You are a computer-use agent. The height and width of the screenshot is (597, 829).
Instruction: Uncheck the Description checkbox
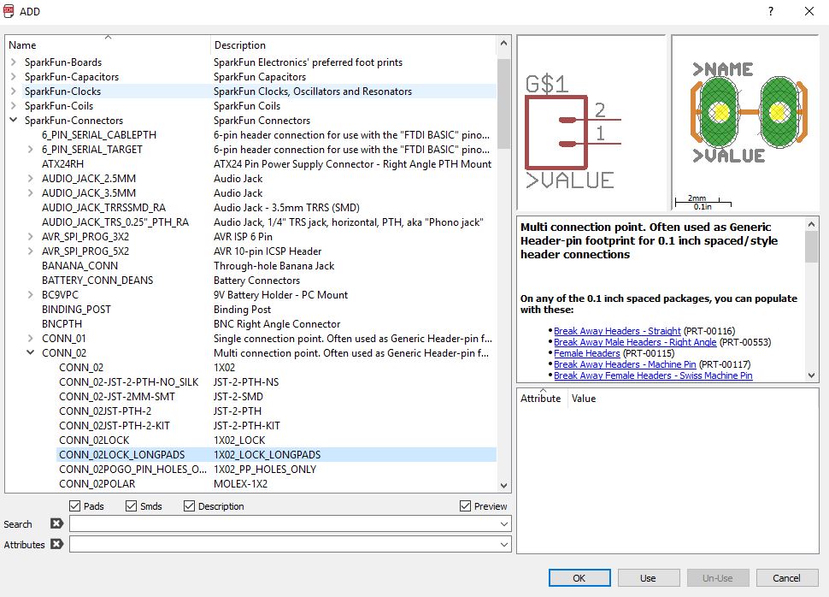click(189, 506)
